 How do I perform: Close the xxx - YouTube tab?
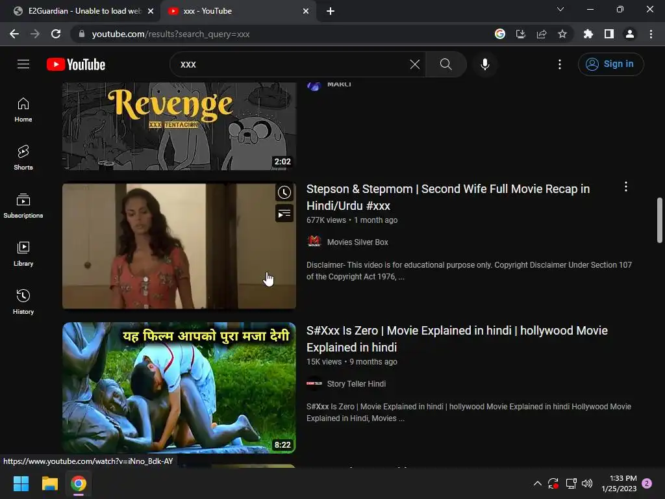click(306, 11)
